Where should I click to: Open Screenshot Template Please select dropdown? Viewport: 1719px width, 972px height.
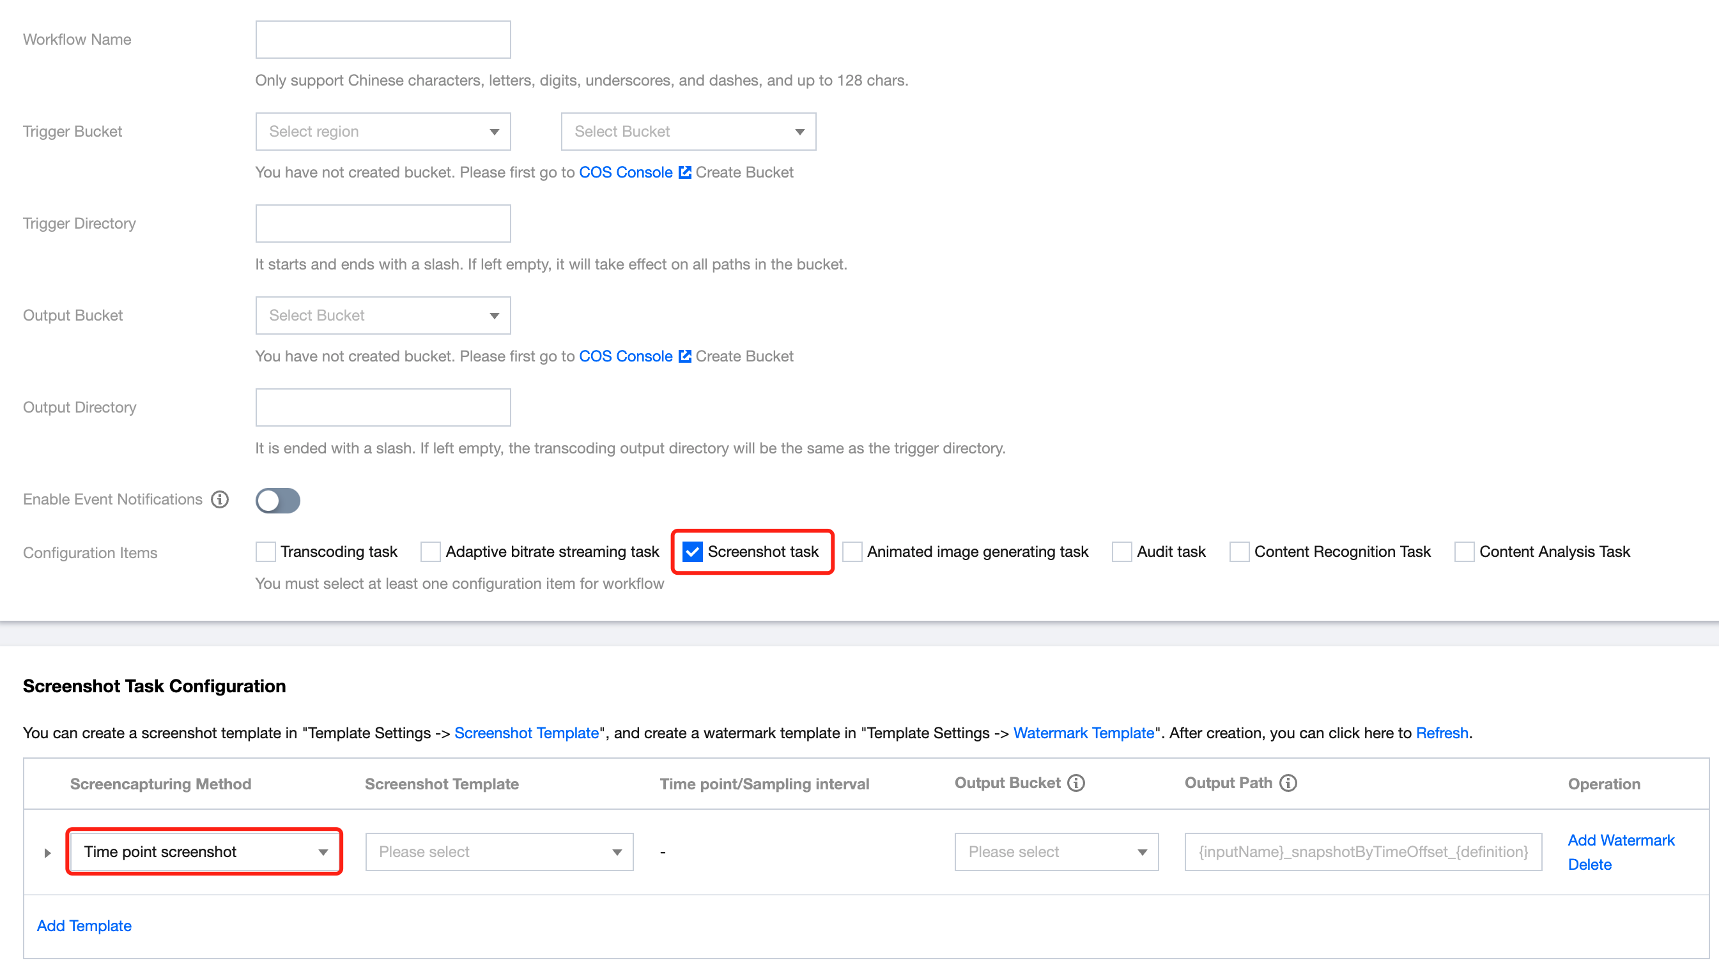pos(499,852)
